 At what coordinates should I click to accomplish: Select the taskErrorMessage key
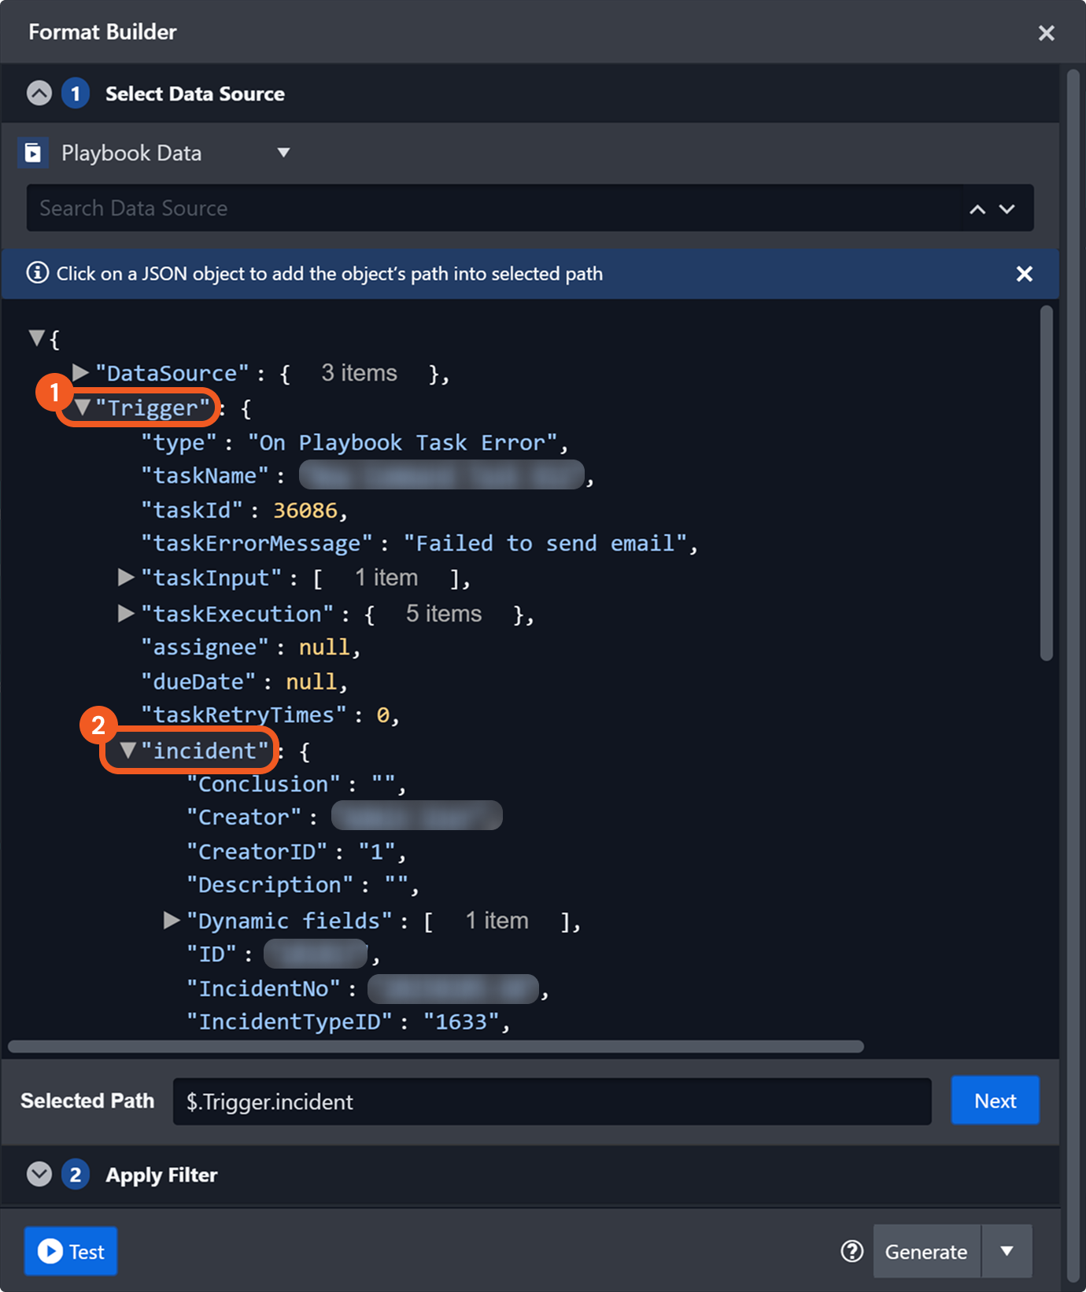click(257, 544)
